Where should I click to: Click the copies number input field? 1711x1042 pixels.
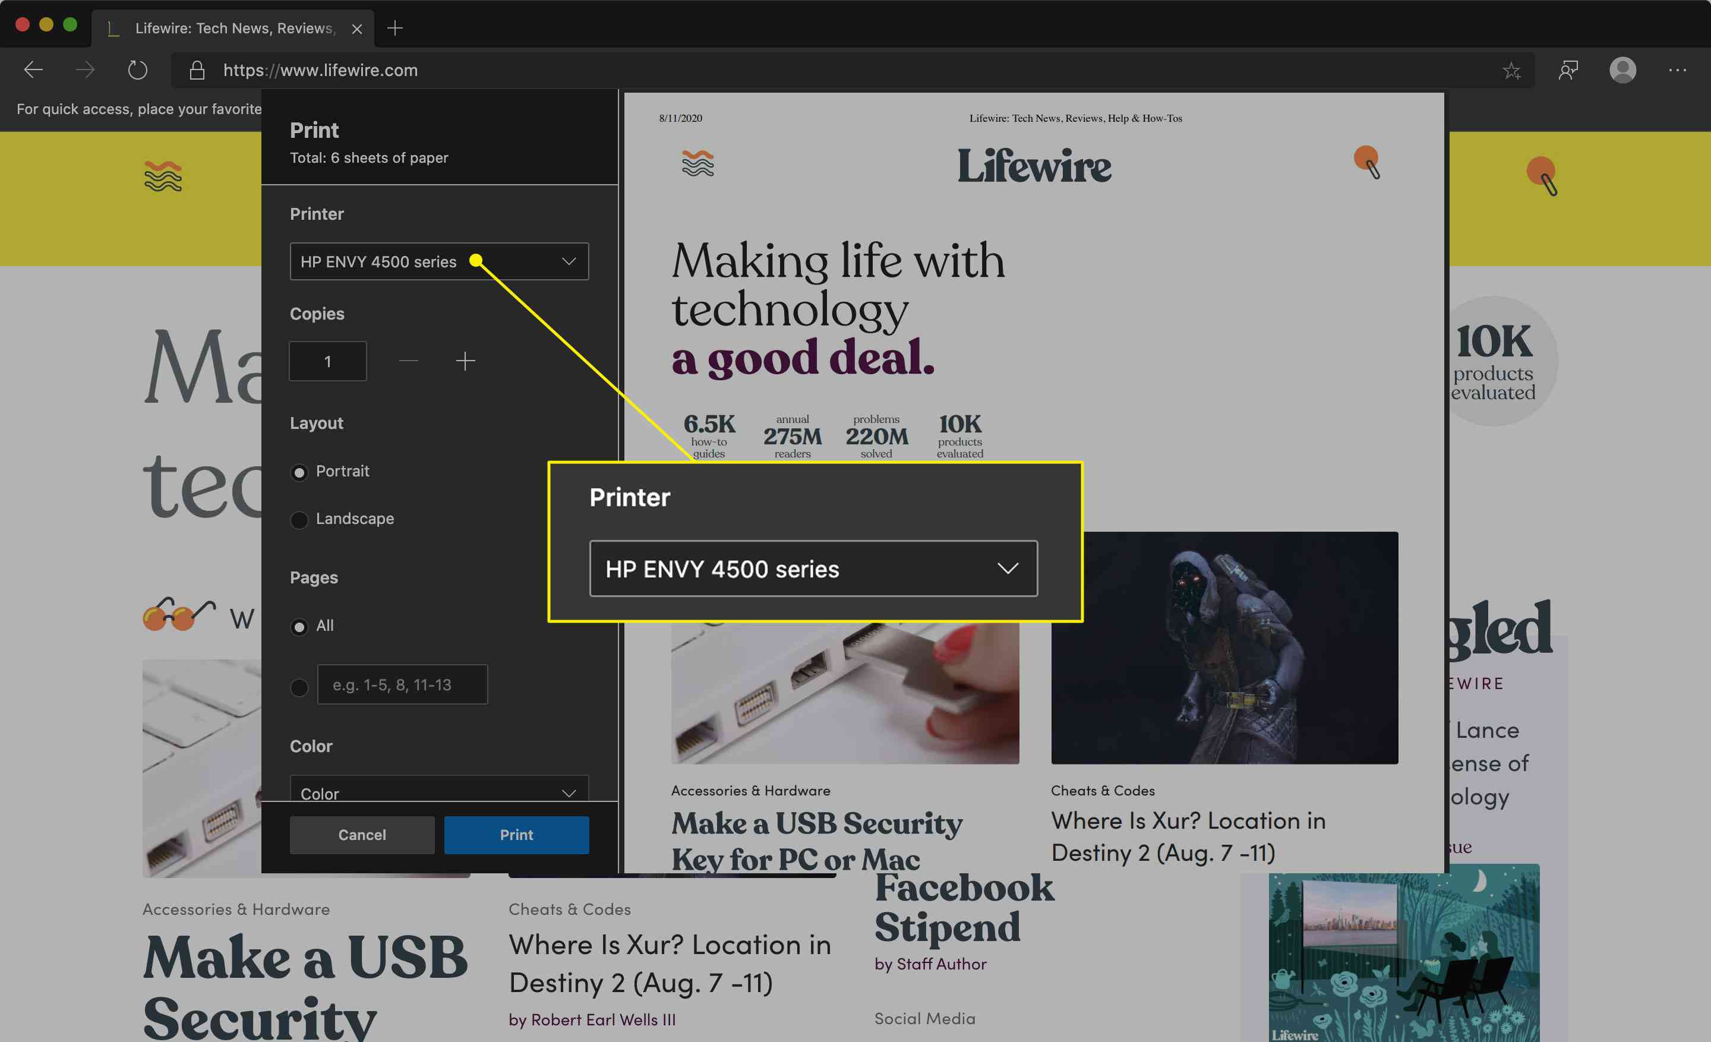[x=327, y=359]
